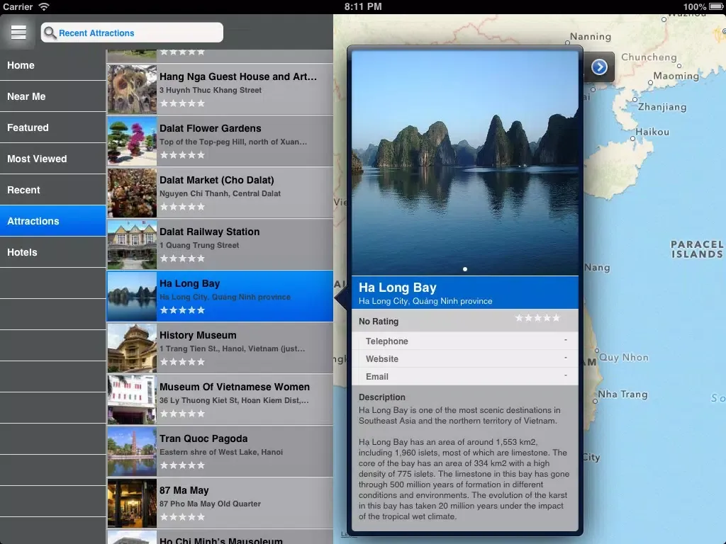The height and width of the screenshot is (544, 726).
Task: Tap the blue arrow button on map
Action: (x=599, y=67)
